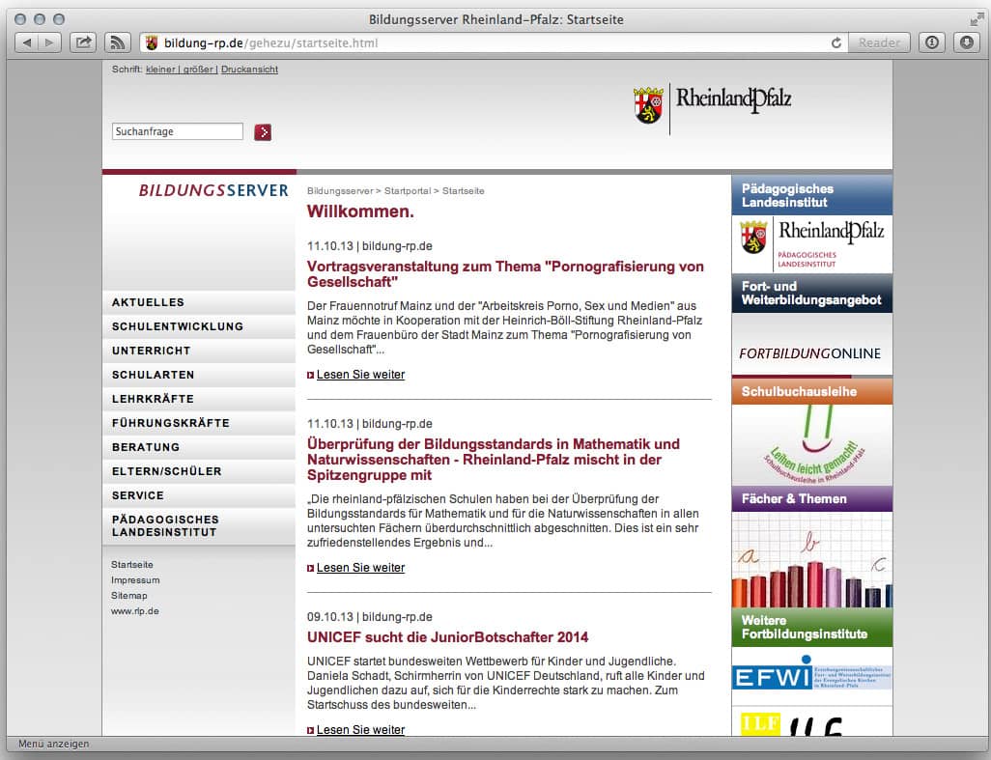Choose Eltern/Schüler from the sidebar menu
The height and width of the screenshot is (760, 991).
pos(166,471)
